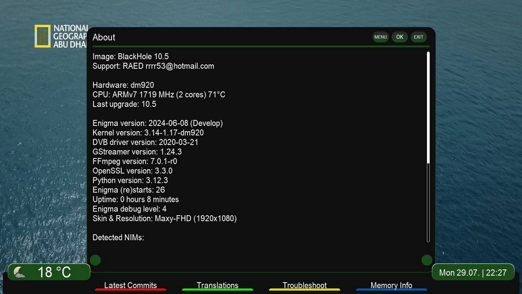This screenshot has width=522, height=294.
Task: Open Translations green button
Action: (217, 286)
